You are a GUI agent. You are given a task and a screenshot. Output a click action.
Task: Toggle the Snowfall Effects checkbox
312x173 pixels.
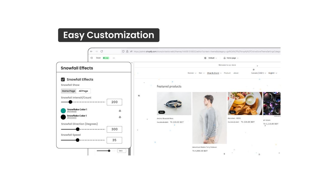pyautogui.click(x=63, y=79)
